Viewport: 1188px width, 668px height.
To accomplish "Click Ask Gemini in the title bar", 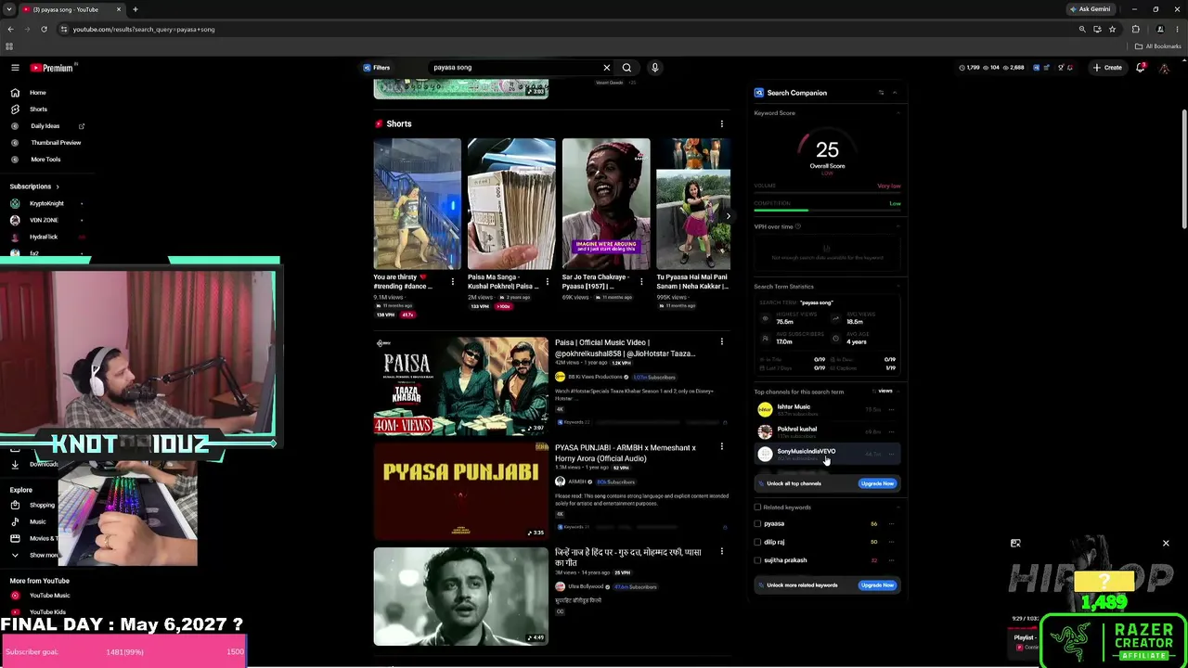I will [x=1090, y=9].
